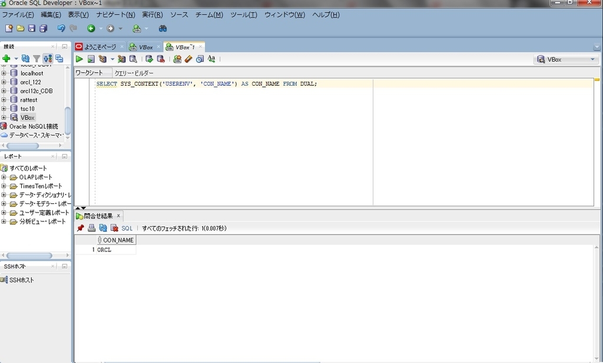The width and height of the screenshot is (603, 363).
Task: Open the VBox connection selector combo box
Action: pos(566,59)
